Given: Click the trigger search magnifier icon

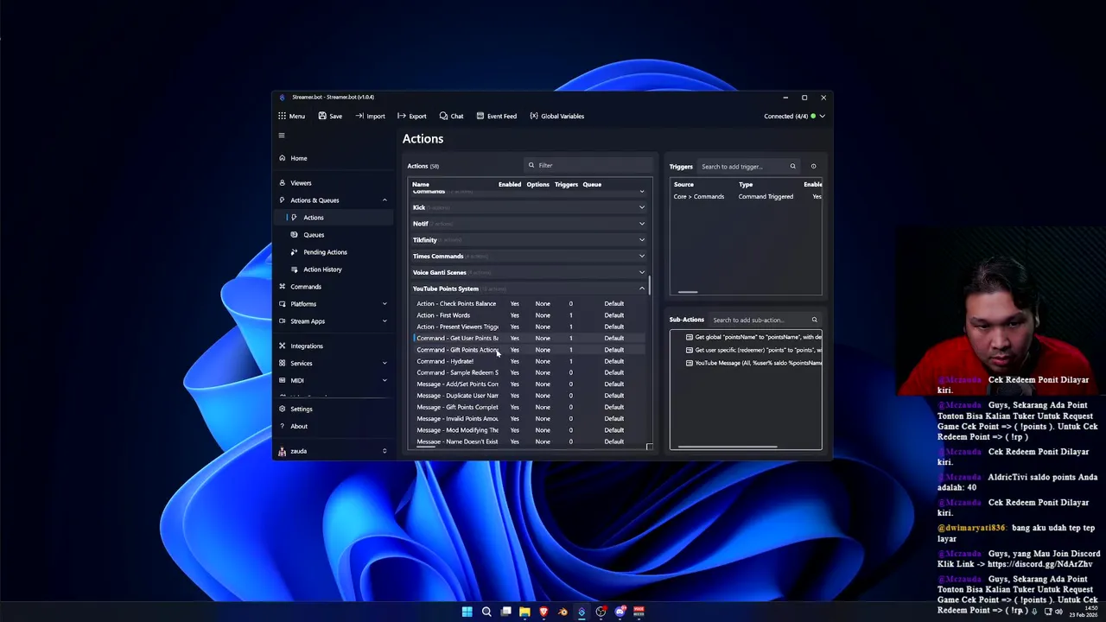Looking at the screenshot, I should pyautogui.click(x=792, y=167).
